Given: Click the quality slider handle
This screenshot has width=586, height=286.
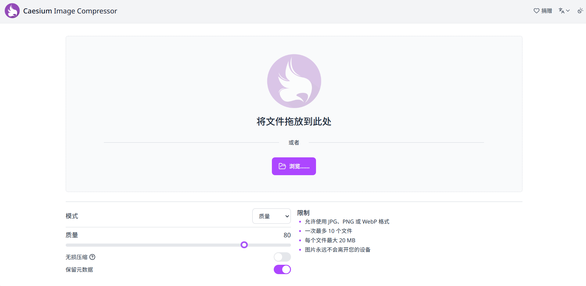Looking at the screenshot, I should tap(244, 245).
